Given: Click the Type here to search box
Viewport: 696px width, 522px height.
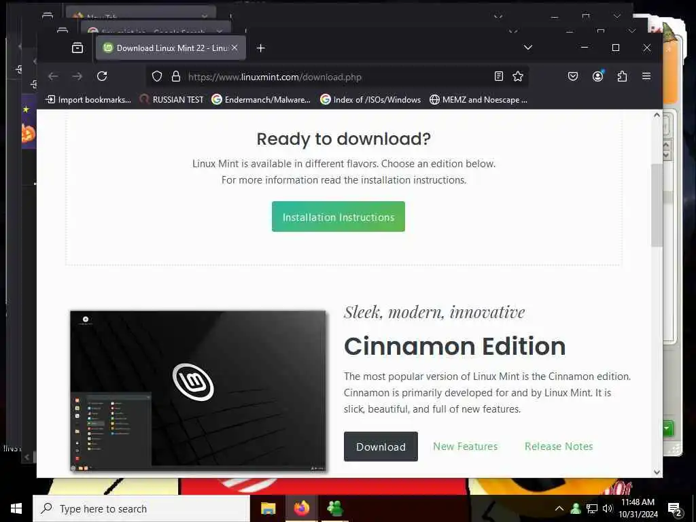Looking at the screenshot, I should point(141,508).
